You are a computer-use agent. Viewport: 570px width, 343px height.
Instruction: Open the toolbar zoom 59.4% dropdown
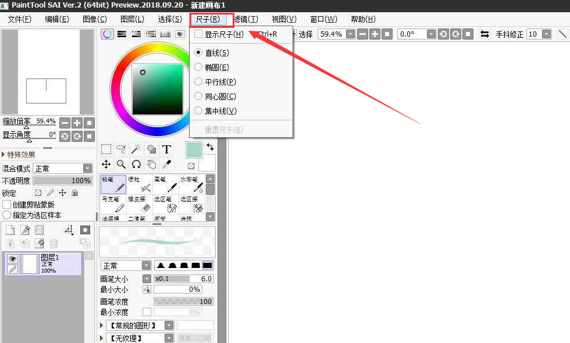[350, 34]
